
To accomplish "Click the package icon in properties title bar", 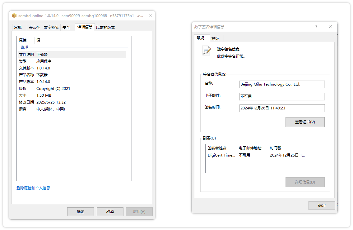I will click(x=14, y=15).
